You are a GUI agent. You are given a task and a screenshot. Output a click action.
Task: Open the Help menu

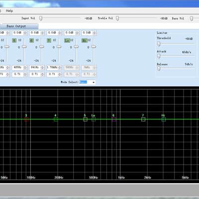pos(9,11)
